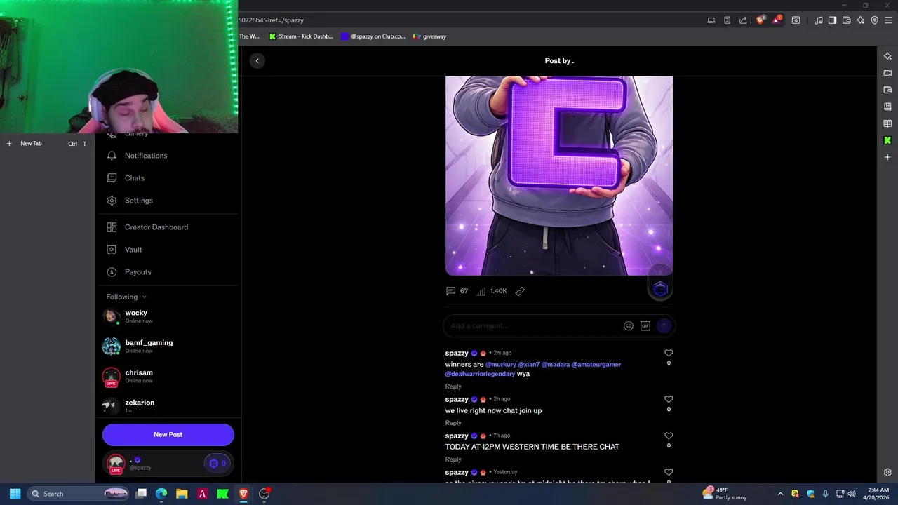The height and width of the screenshot is (505, 898).
Task: Open File Explorer from the taskbar
Action: 182,494
